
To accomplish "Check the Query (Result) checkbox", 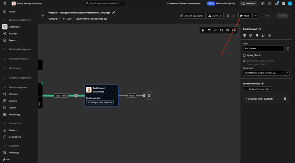I will point(244,55).
